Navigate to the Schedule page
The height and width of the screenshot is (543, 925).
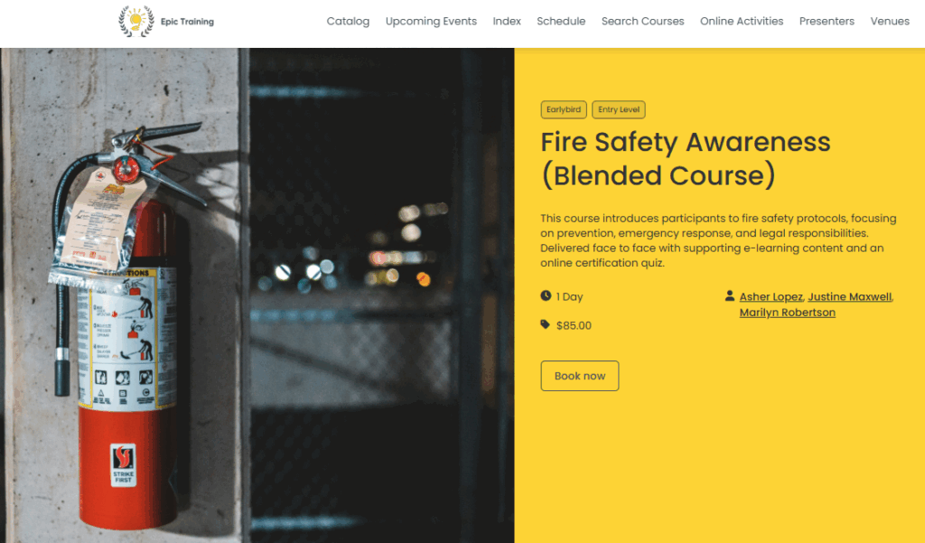[x=561, y=22]
